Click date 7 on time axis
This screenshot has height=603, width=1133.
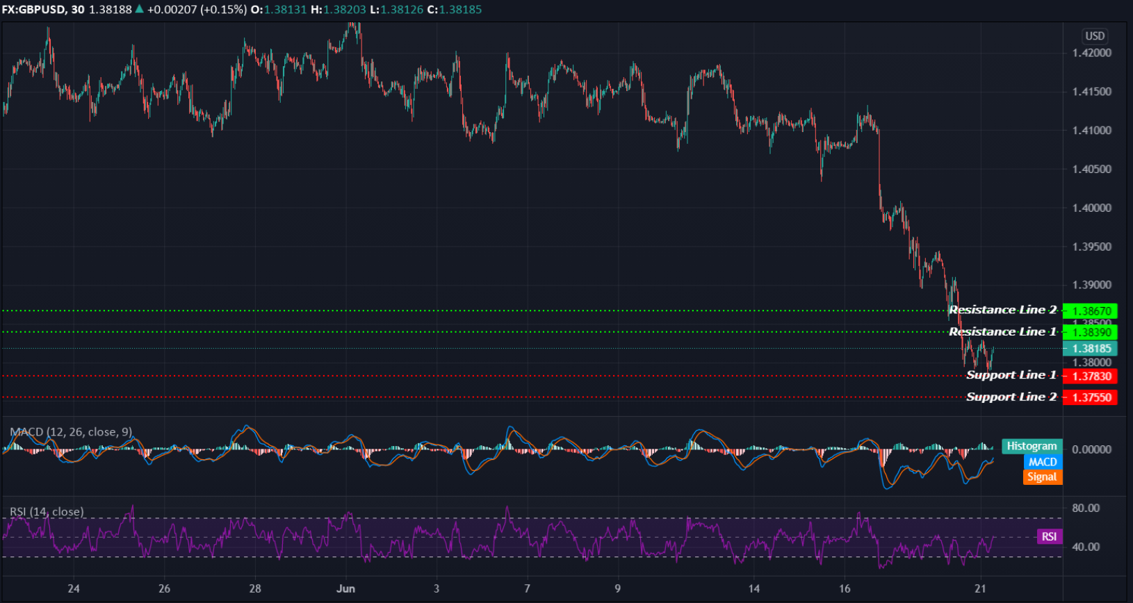click(x=527, y=589)
